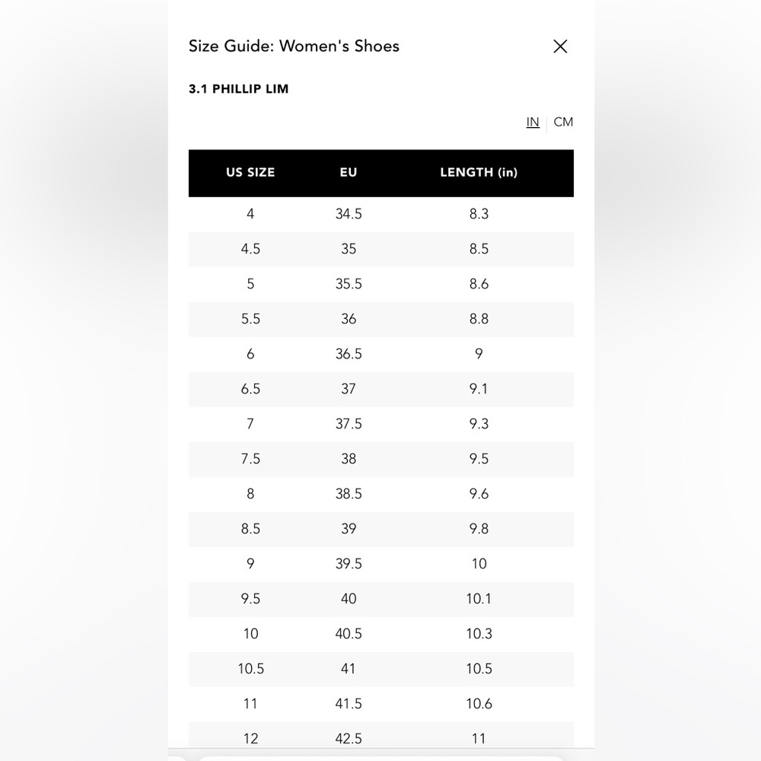Click the US SIZE column header
761x761 pixels.
(250, 172)
